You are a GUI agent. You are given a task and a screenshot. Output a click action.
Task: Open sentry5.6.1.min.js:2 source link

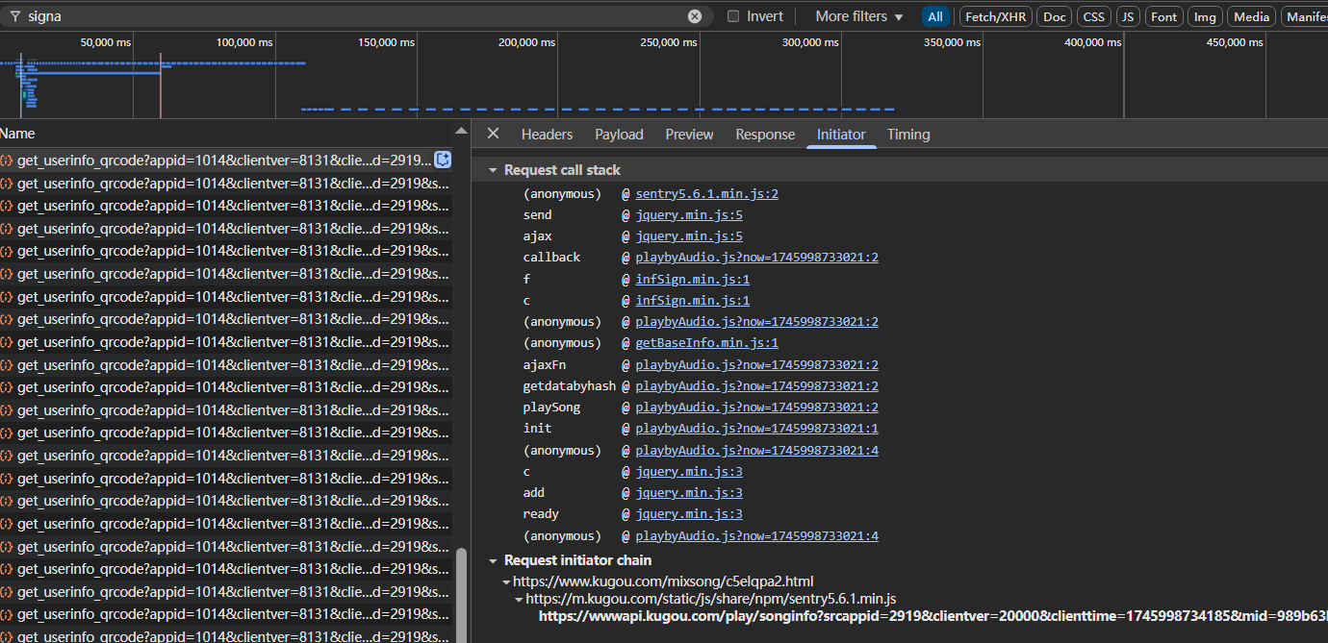tap(706, 194)
